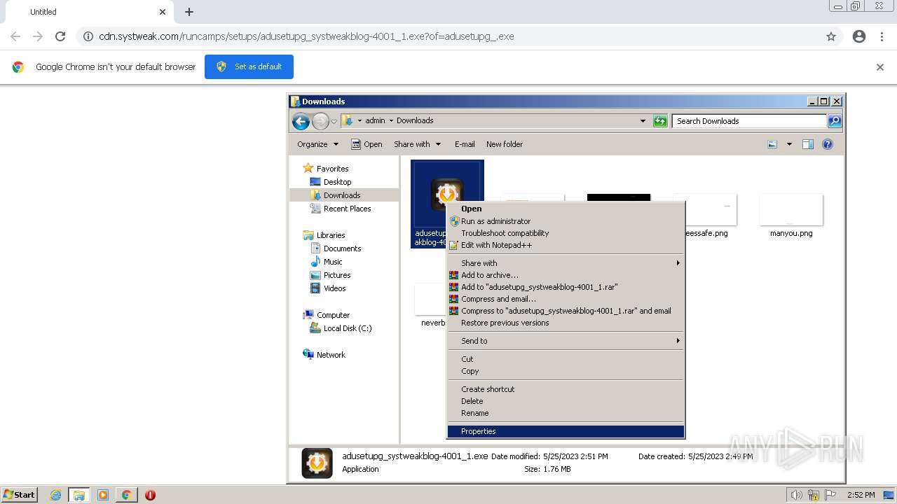This screenshot has height=504, width=897.
Task: Change view using the views icon
Action: [x=772, y=144]
